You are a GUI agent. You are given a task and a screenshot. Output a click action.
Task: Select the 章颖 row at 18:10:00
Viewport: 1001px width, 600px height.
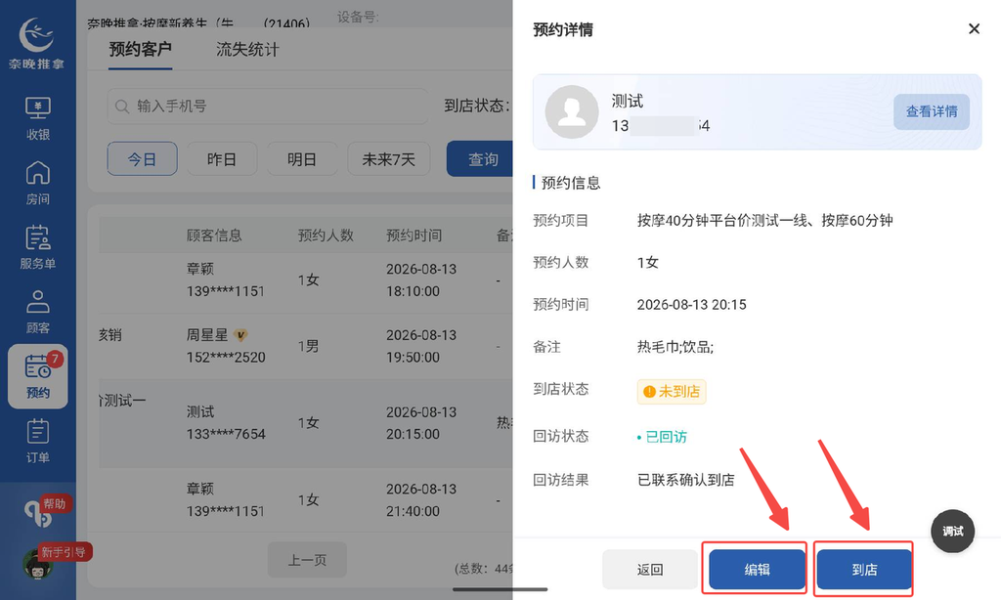click(306, 280)
